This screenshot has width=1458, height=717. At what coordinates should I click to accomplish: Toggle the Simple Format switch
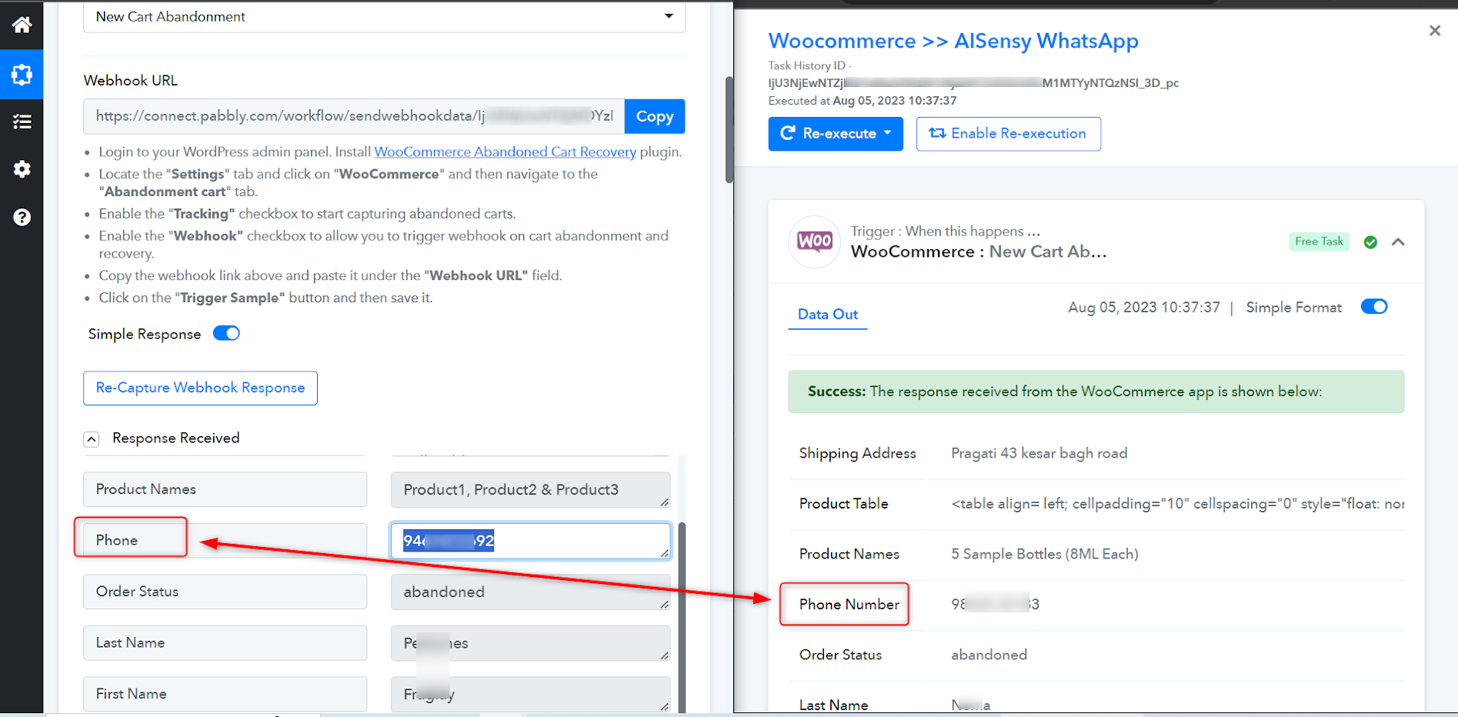[x=1374, y=307]
